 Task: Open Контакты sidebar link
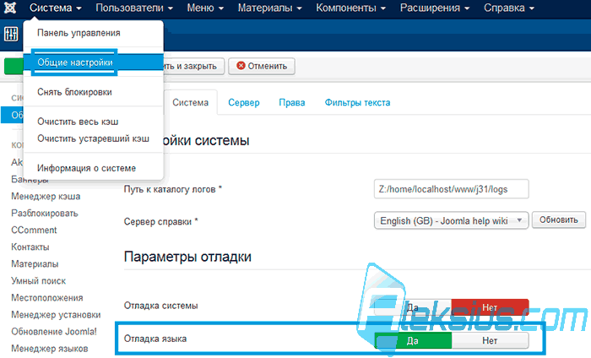30,247
